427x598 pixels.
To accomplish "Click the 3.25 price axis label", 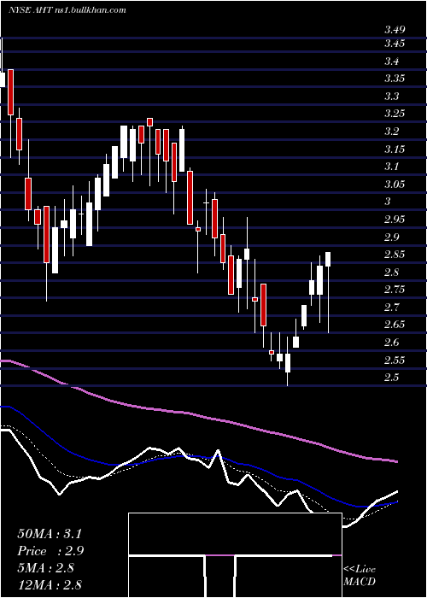I will [x=395, y=114].
